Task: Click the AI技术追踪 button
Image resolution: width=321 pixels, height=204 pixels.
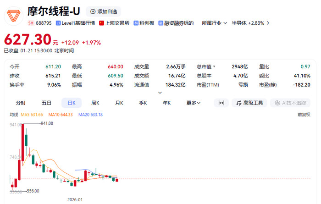Action: [290, 103]
